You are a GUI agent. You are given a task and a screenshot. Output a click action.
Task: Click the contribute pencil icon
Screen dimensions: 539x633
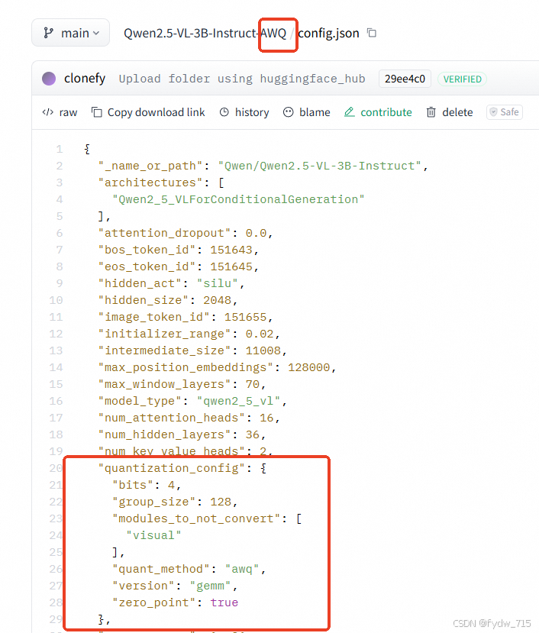pos(349,112)
